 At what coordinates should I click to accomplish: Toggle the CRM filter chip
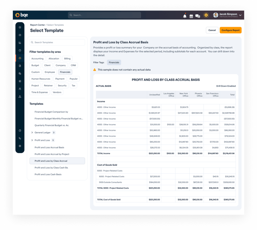click(x=73, y=65)
